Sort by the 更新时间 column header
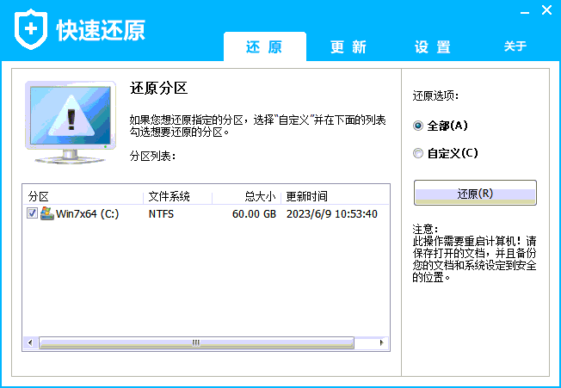 (x=335, y=196)
